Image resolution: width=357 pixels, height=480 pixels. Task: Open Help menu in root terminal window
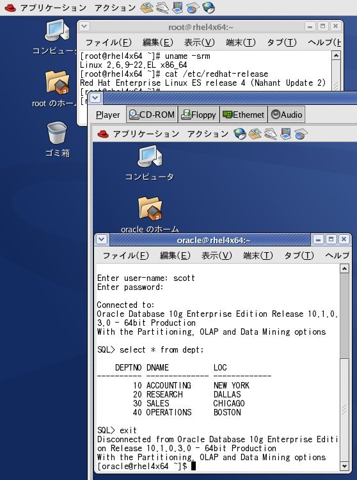[324, 42]
